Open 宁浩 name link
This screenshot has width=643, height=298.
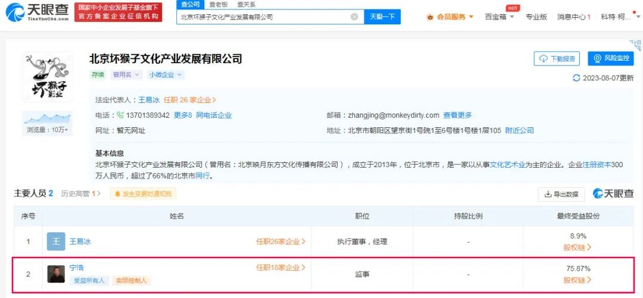pyautogui.click(x=77, y=267)
